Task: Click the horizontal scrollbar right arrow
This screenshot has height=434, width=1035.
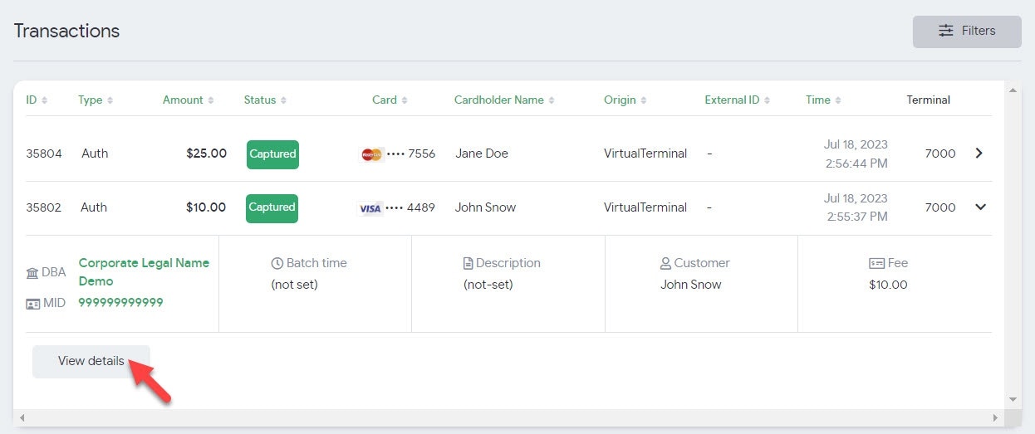Action: [x=995, y=417]
